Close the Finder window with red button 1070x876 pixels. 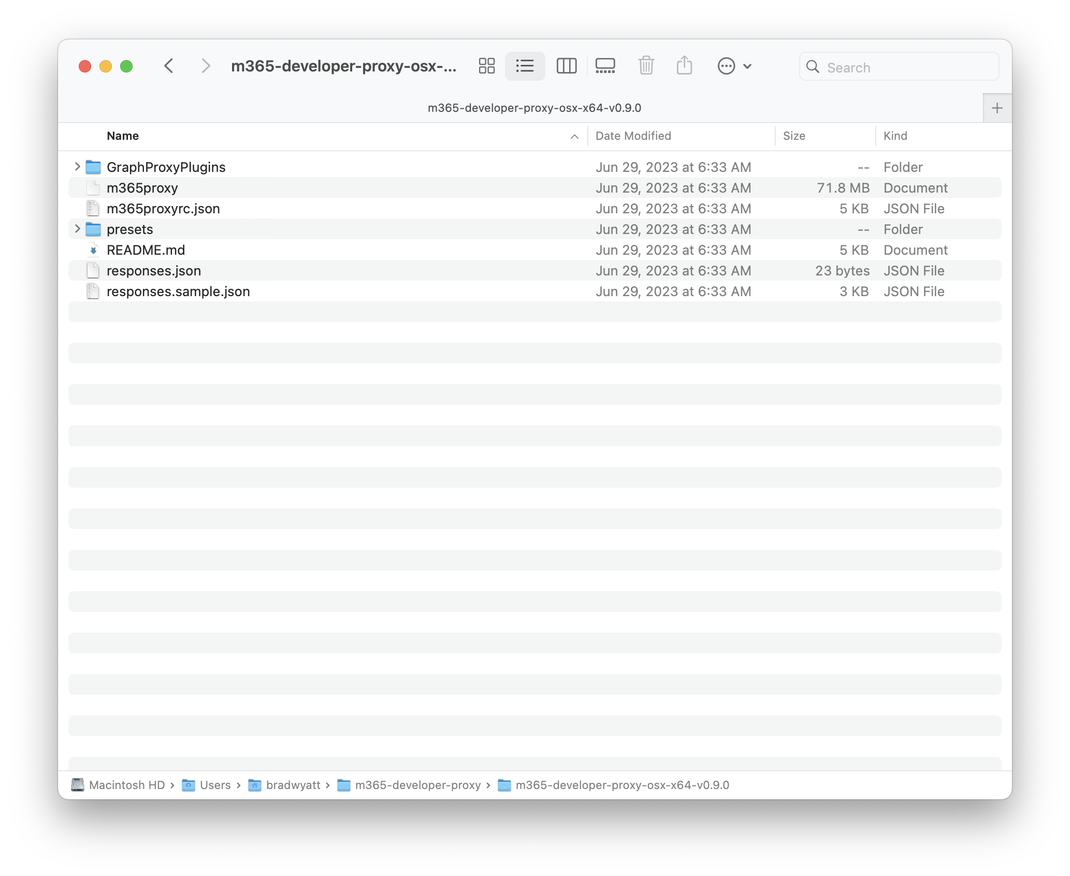tap(85, 66)
